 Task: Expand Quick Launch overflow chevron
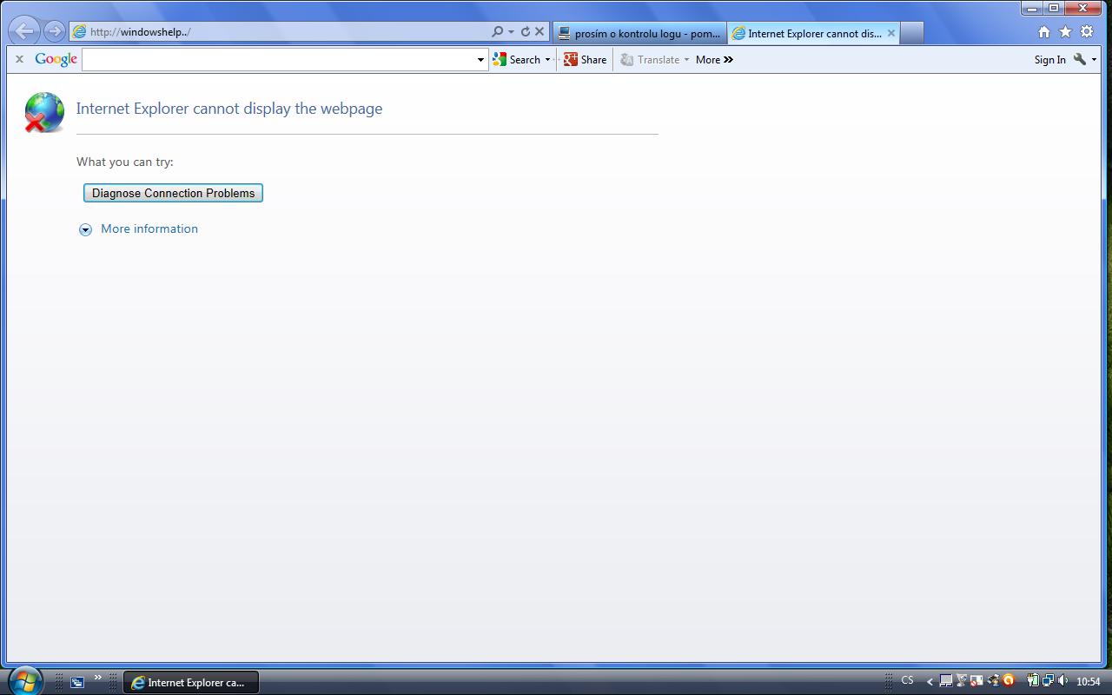pyautogui.click(x=97, y=678)
